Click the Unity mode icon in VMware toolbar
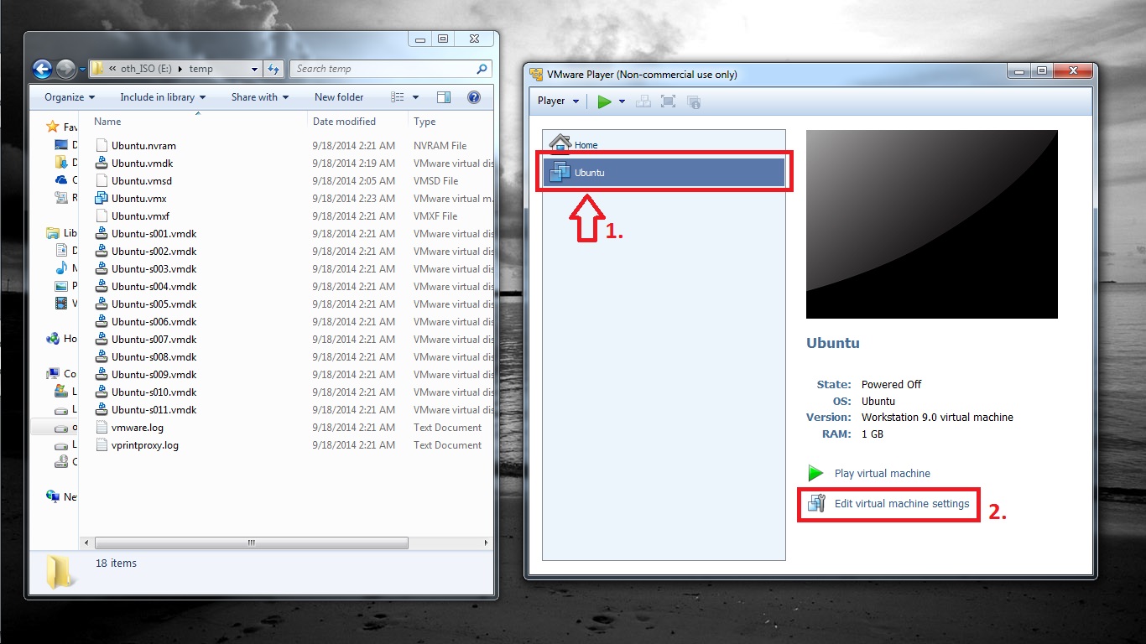Image resolution: width=1146 pixels, height=644 pixels. tap(693, 101)
